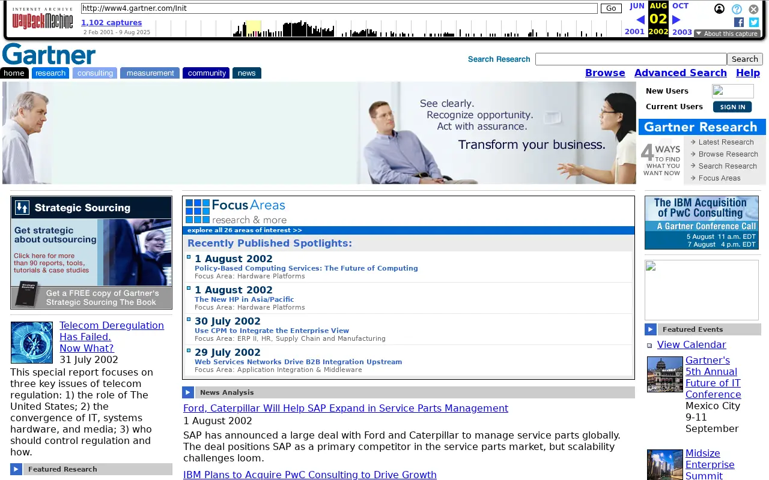
Task: Click explore all 26 areas of interest
Action: coord(245,230)
